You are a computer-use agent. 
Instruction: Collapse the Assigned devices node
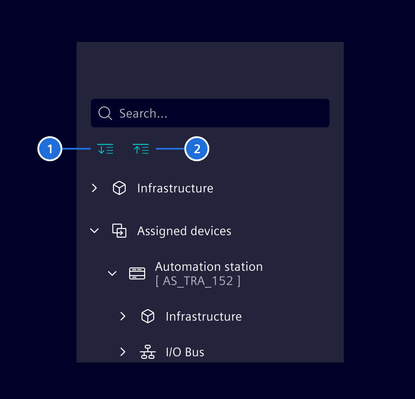(94, 231)
